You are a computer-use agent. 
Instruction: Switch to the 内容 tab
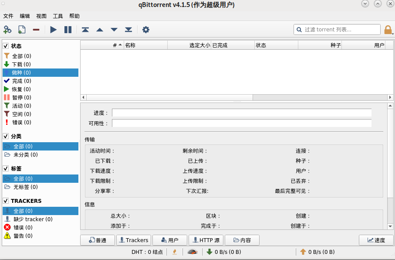point(242,240)
